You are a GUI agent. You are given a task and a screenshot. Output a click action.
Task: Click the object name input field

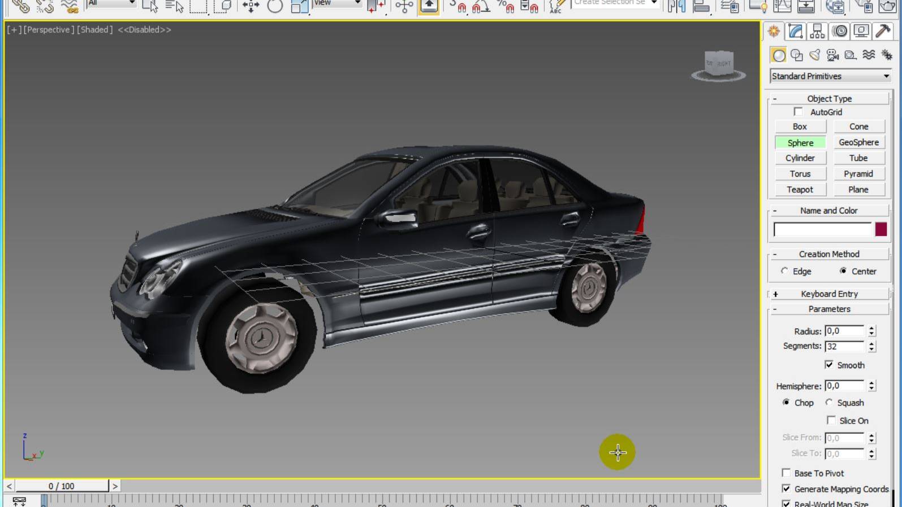click(x=823, y=229)
